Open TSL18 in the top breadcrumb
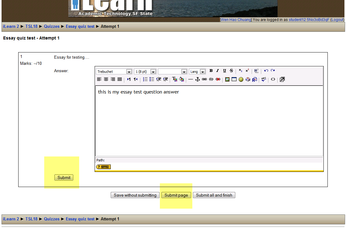 pos(31,27)
